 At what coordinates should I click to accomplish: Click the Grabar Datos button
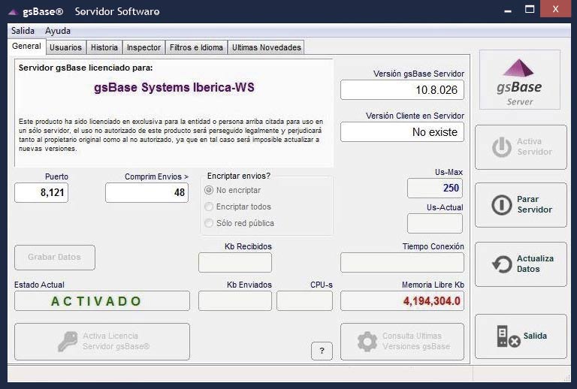[x=54, y=258]
